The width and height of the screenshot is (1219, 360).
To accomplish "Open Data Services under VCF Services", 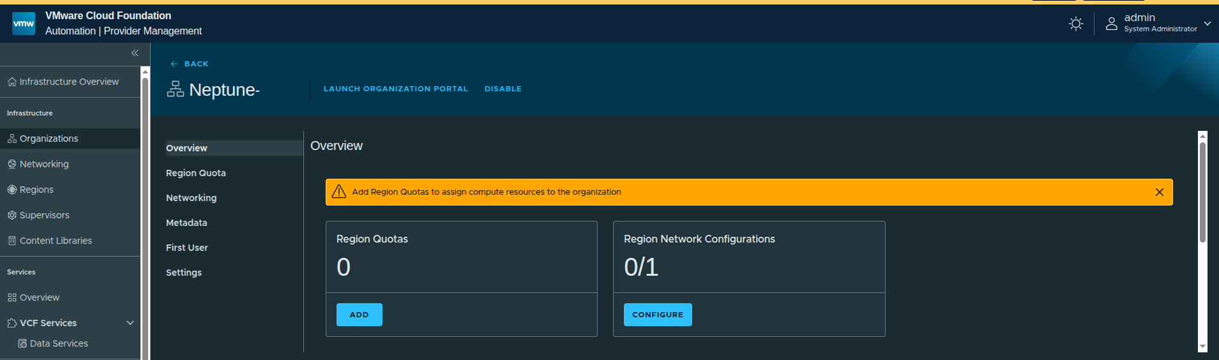I will click(59, 343).
